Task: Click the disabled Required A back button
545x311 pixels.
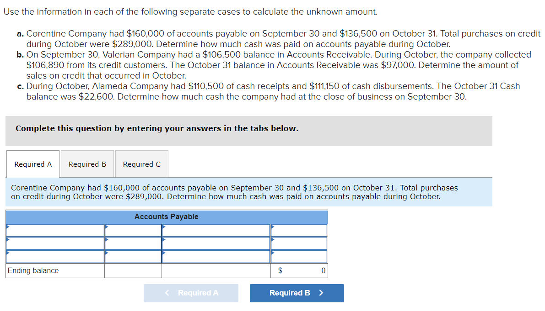Action: [191, 293]
